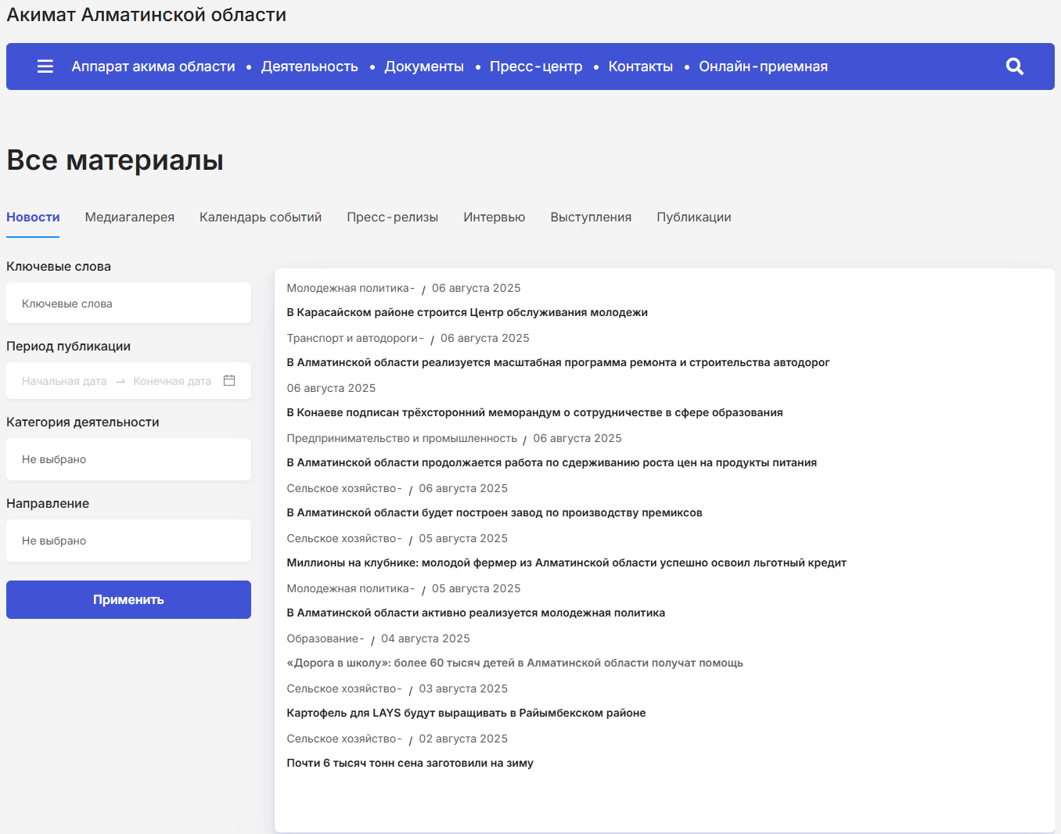The width and height of the screenshot is (1061, 834).
Task: Open the calendar icon in date range
Action: 229,381
